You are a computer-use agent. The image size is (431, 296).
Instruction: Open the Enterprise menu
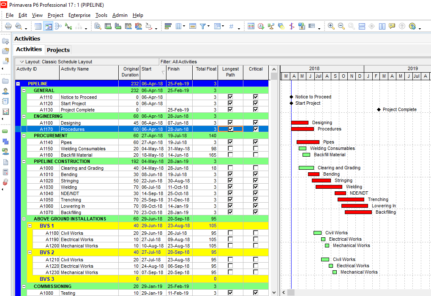click(79, 15)
